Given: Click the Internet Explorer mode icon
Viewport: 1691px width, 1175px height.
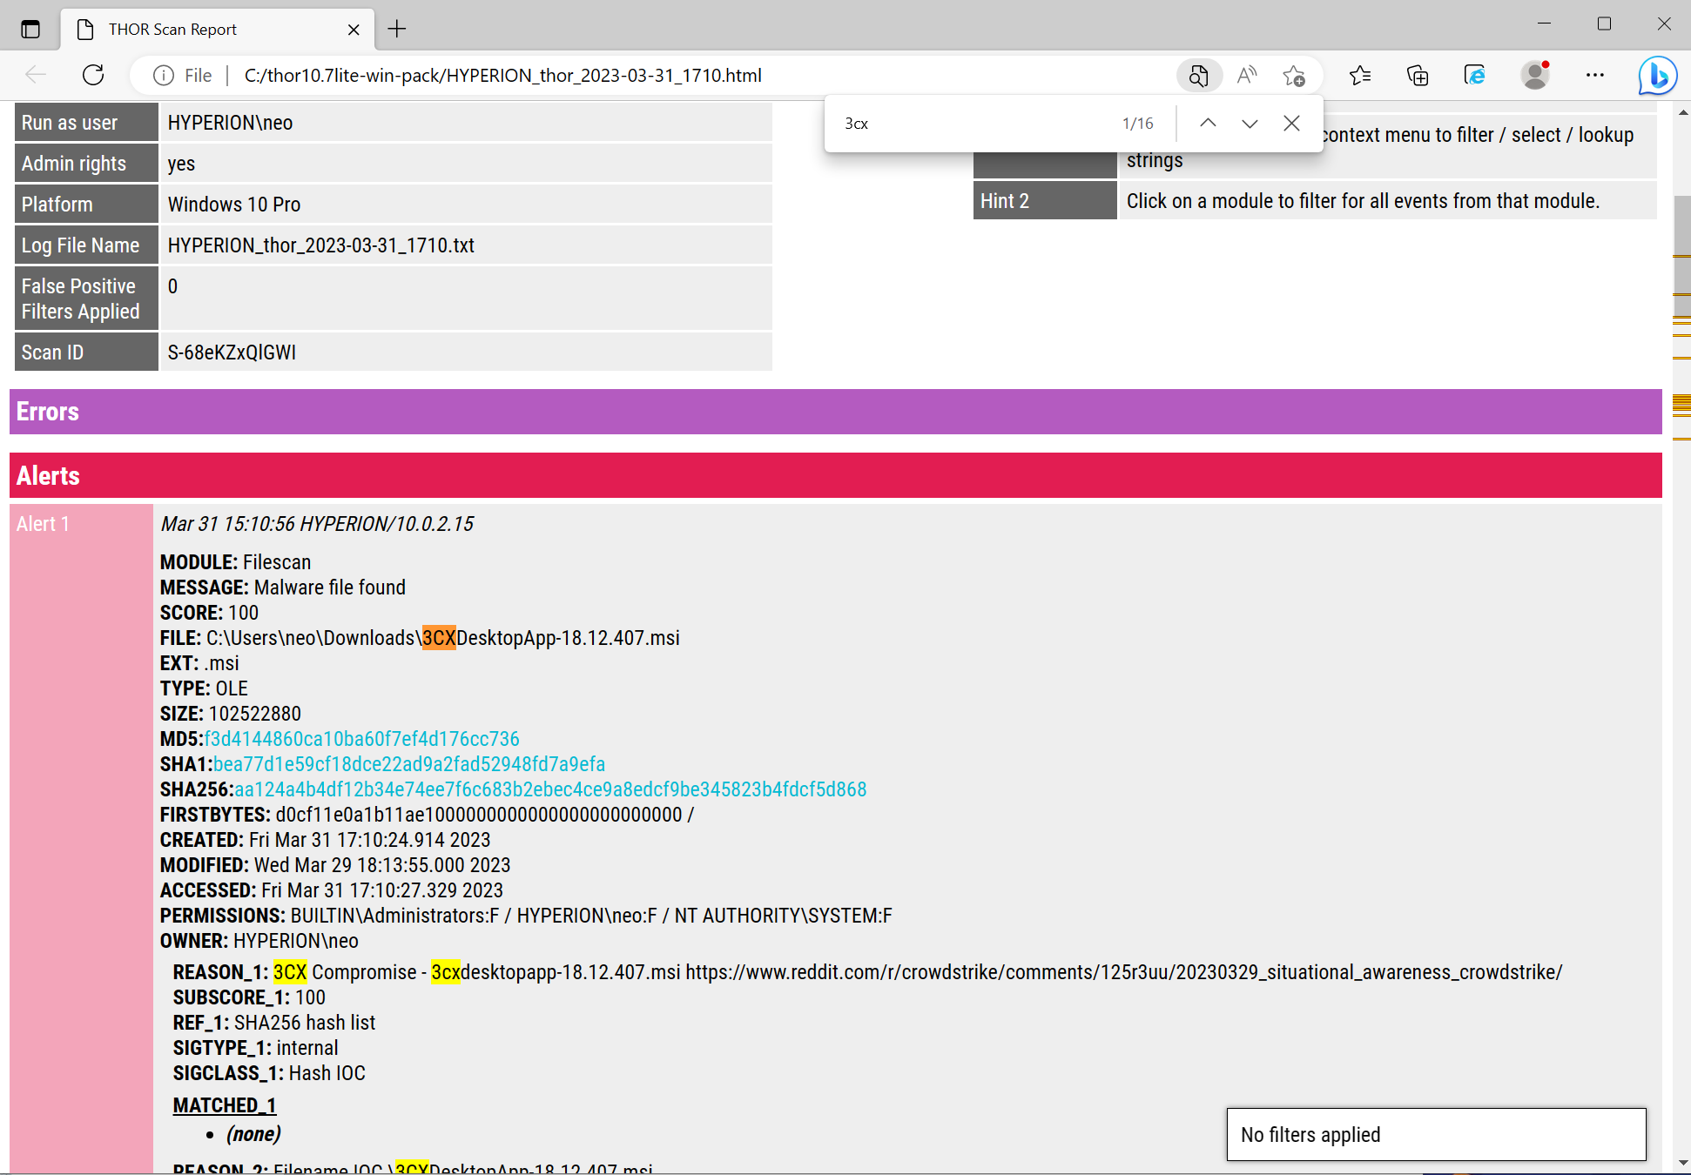Looking at the screenshot, I should tap(1475, 76).
